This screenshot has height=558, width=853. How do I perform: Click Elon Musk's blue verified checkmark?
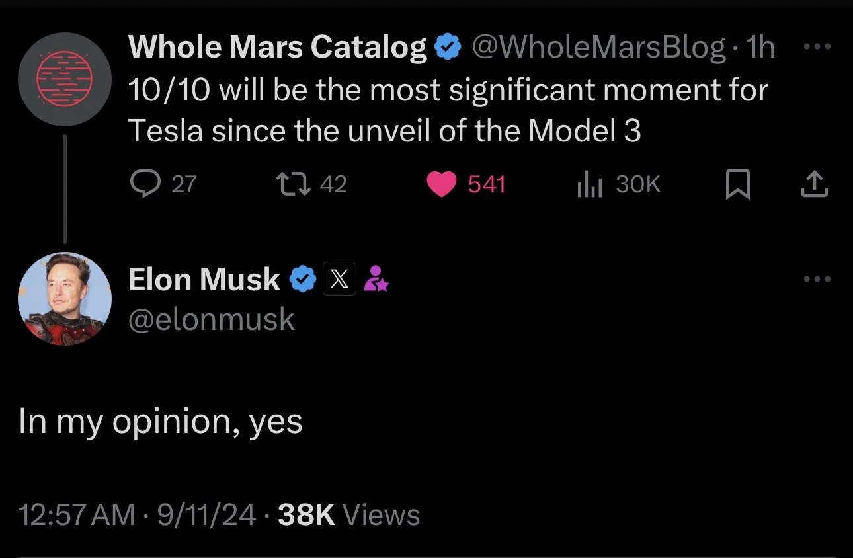coord(304,280)
